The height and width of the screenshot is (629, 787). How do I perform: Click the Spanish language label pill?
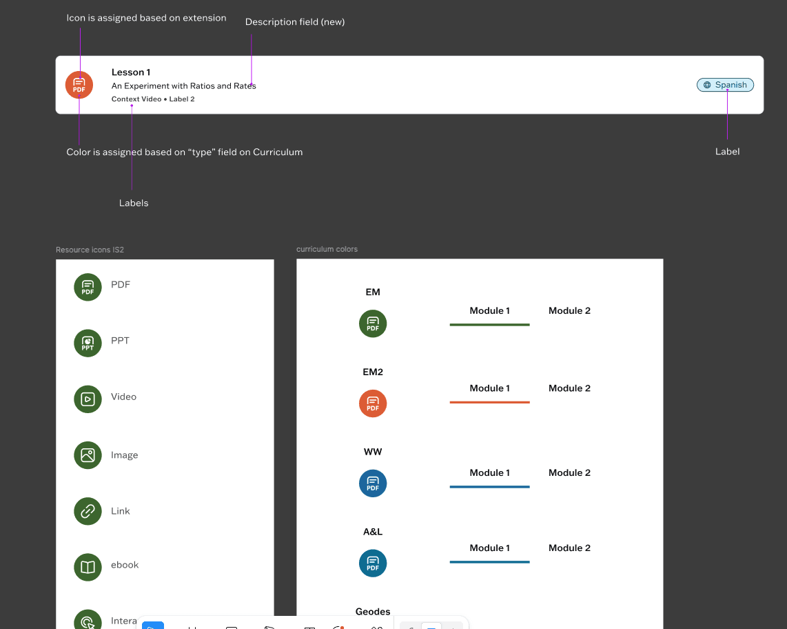click(x=725, y=85)
